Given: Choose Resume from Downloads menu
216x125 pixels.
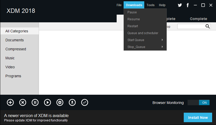Looking at the screenshot, I should coord(145,19).
